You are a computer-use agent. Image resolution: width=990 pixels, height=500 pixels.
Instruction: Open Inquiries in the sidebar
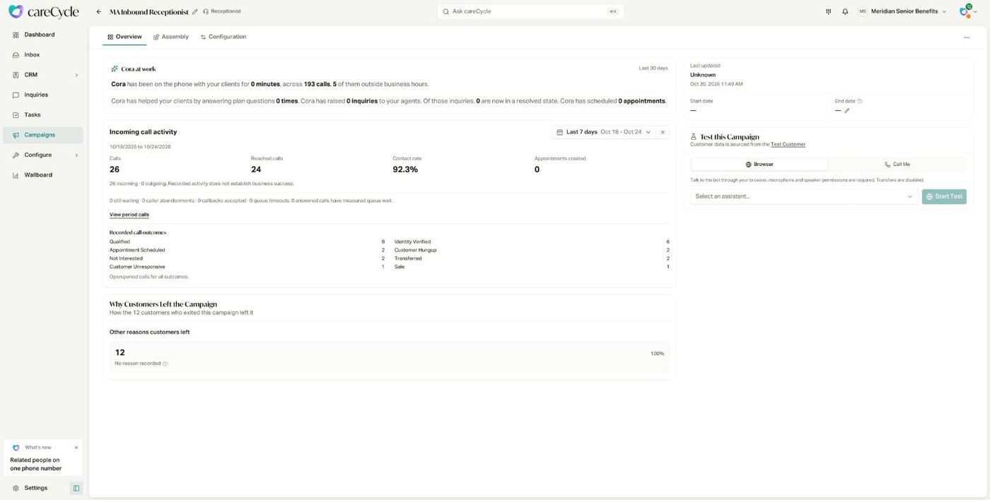(x=43, y=95)
